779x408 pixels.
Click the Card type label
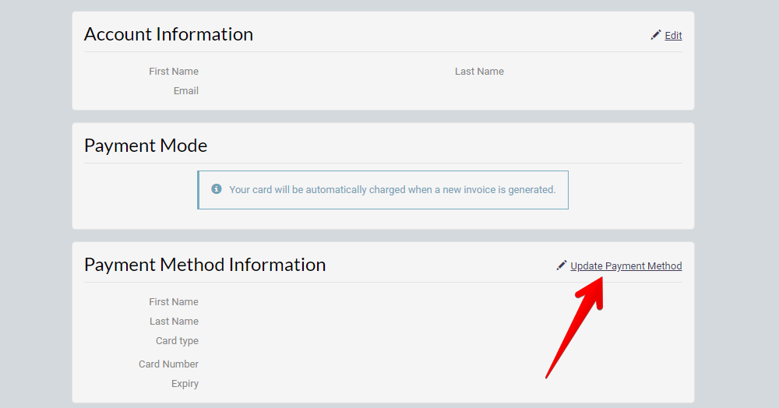point(177,341)
